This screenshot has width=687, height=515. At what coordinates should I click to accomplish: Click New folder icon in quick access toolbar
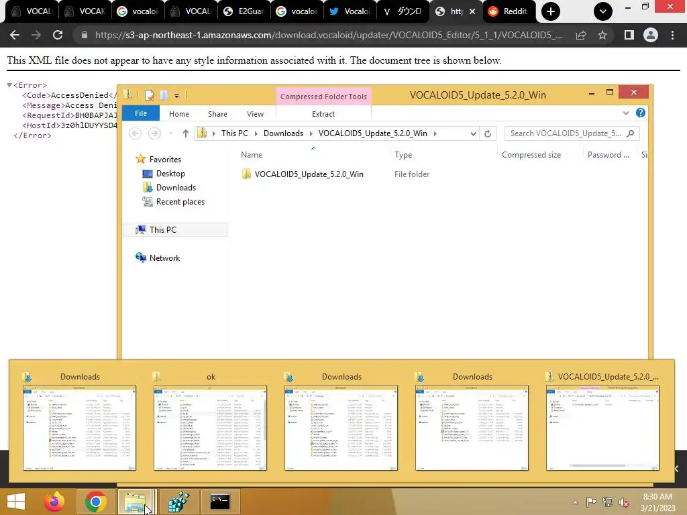164,95
